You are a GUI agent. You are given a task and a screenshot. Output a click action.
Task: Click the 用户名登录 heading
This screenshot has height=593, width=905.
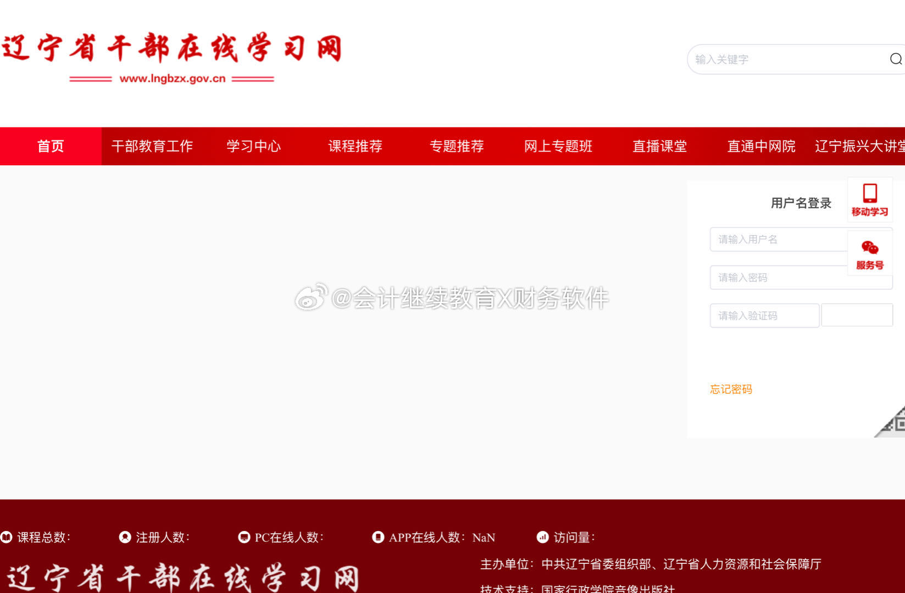coord(801,203)
